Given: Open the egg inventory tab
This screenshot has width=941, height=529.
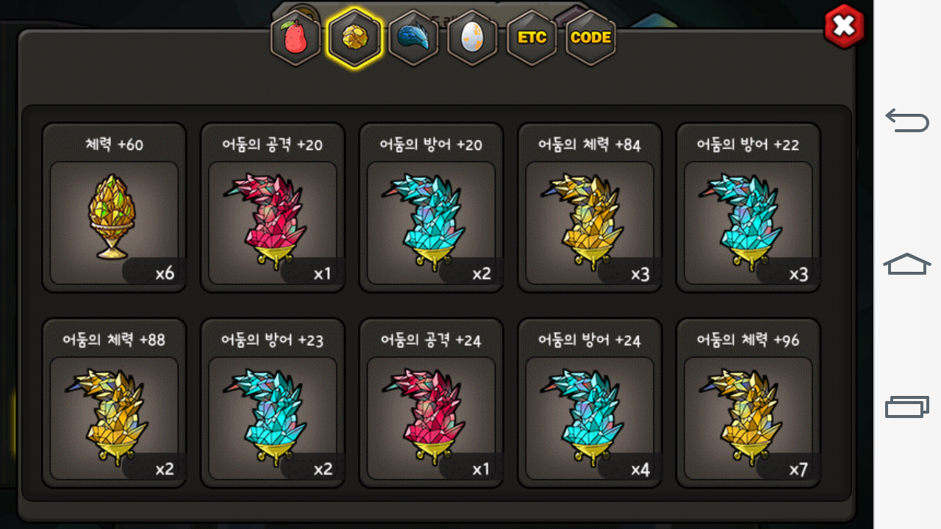Looking at the screenshot, I should pyautogui.click(x=473, y=38).
